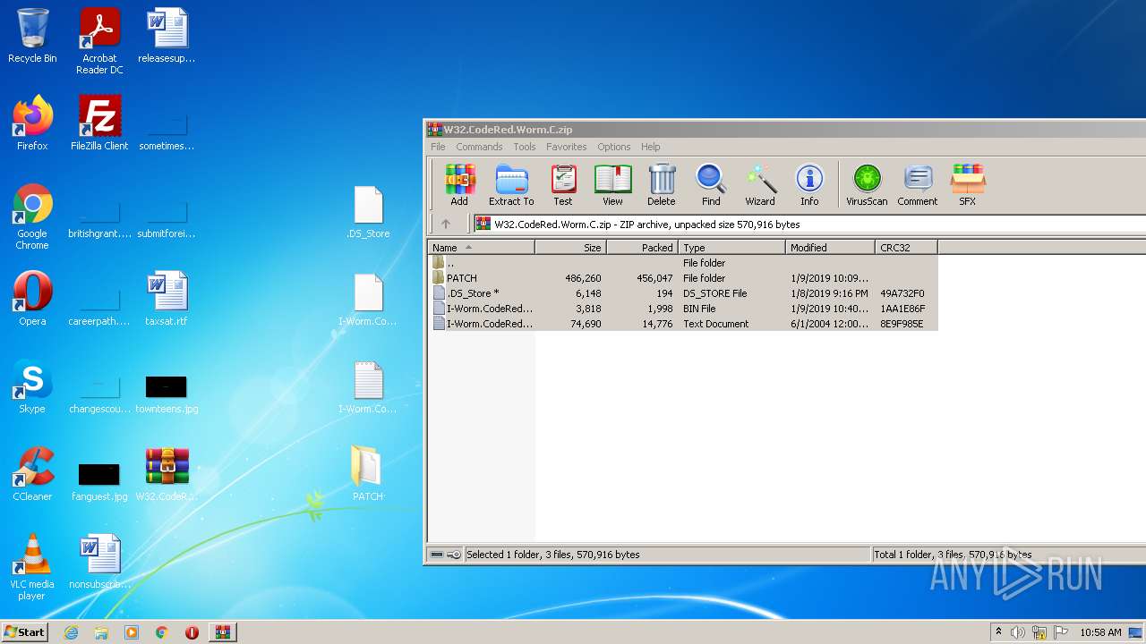Sort by Type column header
Viewport: 1146px width, 644px height.
[x=732, y=248]
